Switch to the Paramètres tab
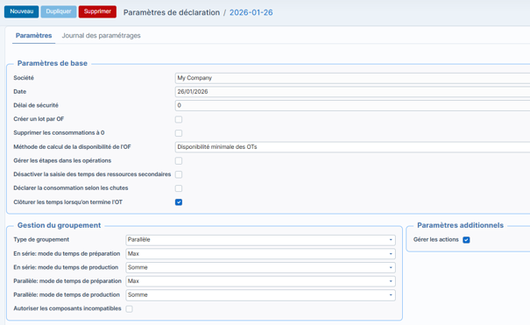 pyautogui.click(x=34, y=35)
